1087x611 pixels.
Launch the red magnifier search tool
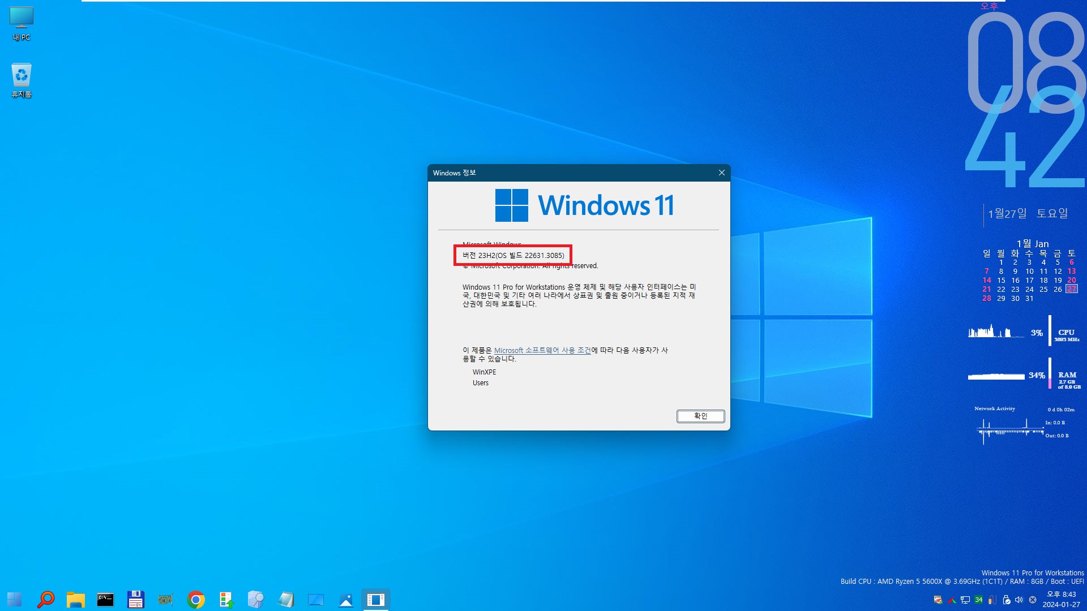pos(46,599)
